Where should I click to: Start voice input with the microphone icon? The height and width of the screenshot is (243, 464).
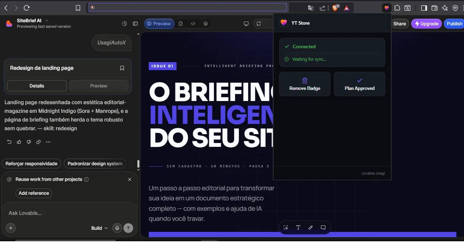click(x=117, y=228)
